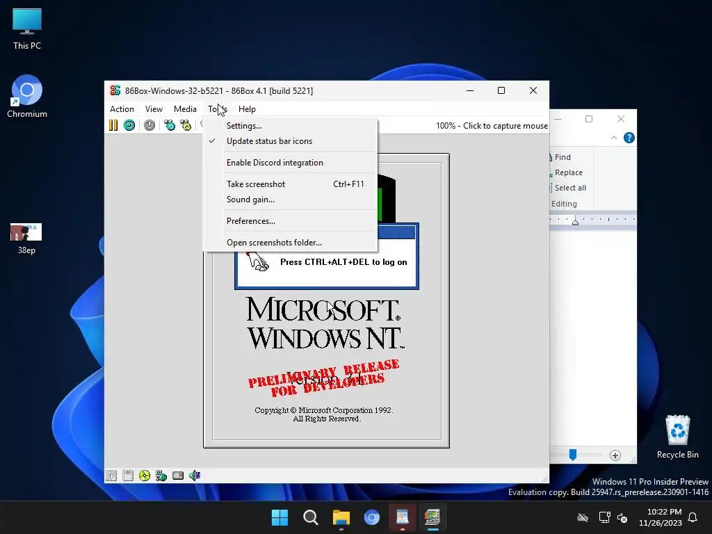Choose Open screenshots folder...
The height and width of the screenshot is (534, 712).
coord(291,243)
